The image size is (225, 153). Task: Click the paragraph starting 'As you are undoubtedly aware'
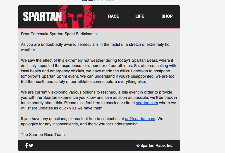95,47
